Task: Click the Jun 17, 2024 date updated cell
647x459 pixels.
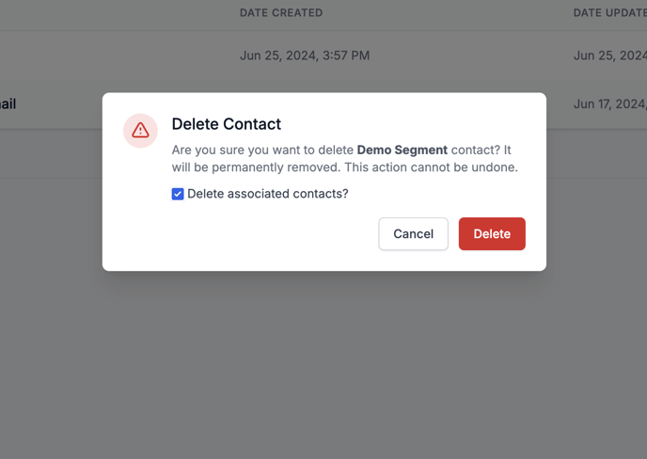Action: 610,104
